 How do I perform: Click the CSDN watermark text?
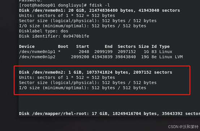pyautogui.click(x=183, y=127)
